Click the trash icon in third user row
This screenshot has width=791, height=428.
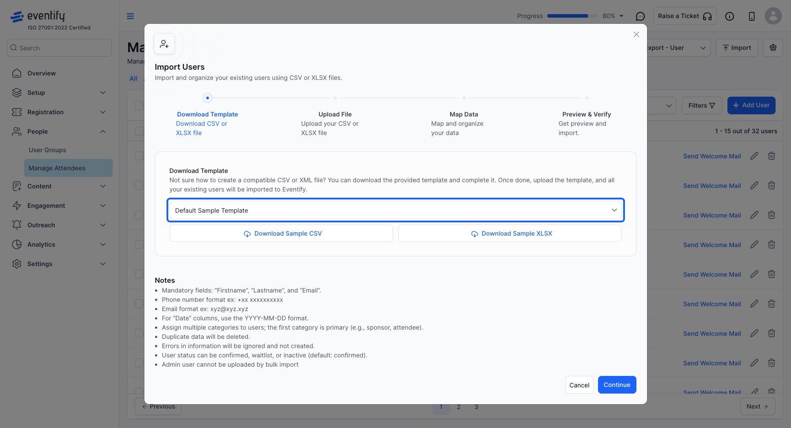[772, 215]
